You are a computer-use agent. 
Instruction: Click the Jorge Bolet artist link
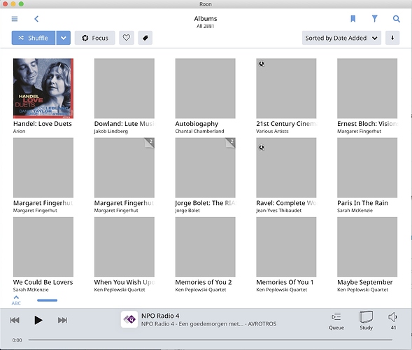point(187,211)
